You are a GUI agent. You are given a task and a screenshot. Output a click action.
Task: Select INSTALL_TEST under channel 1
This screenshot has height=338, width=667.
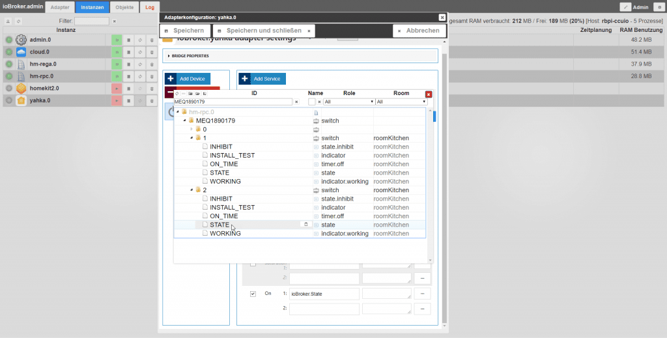233,155
